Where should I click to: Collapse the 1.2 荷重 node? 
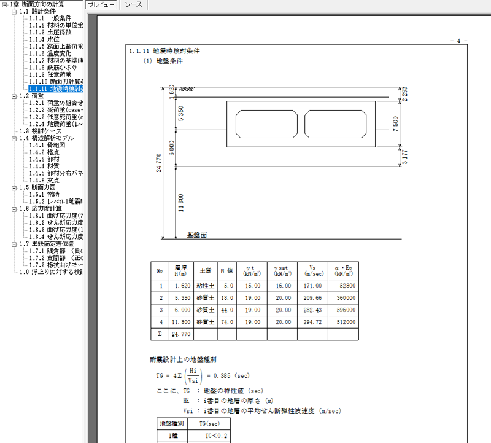pyautogui.click(x=14, y=96)
